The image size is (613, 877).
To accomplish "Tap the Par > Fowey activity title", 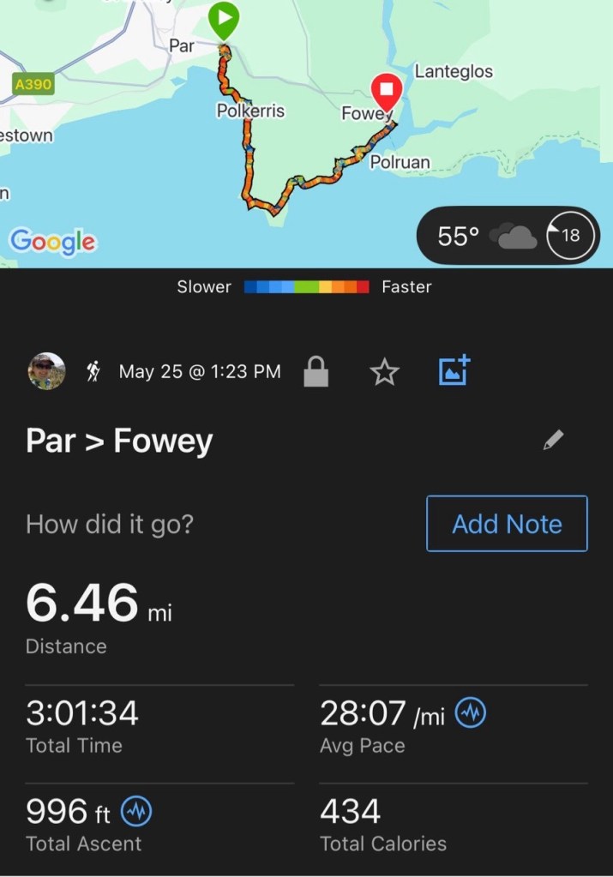I will pos(119,442).
